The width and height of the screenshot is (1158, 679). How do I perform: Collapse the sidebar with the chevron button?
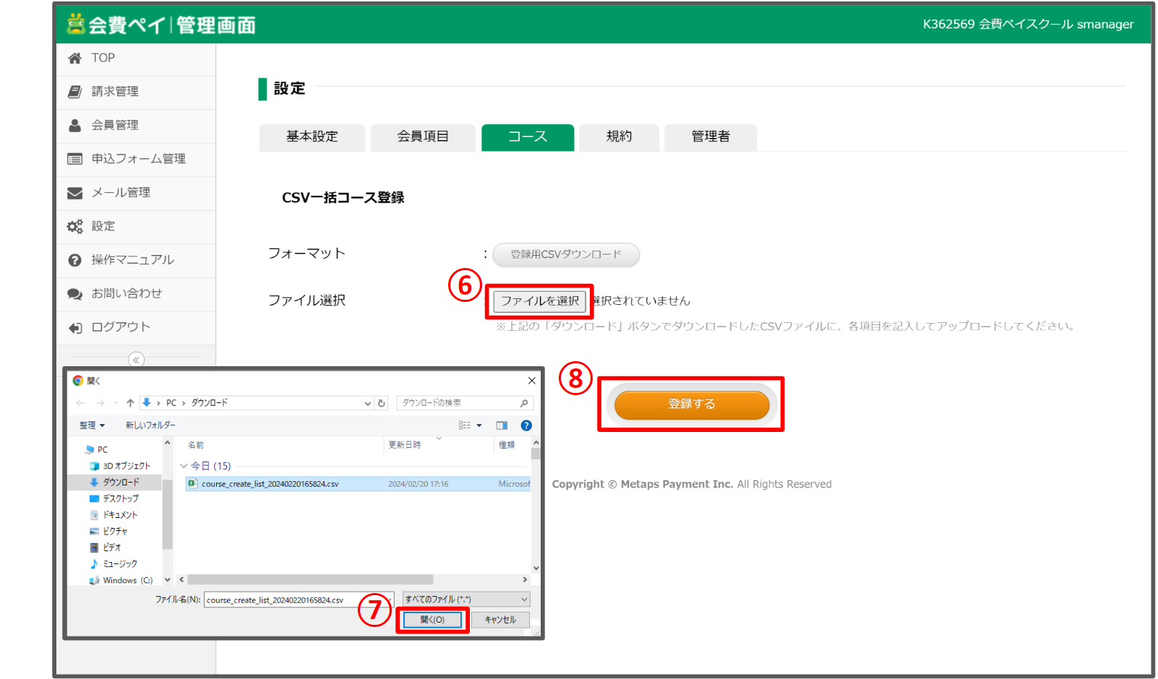(136, 359)
